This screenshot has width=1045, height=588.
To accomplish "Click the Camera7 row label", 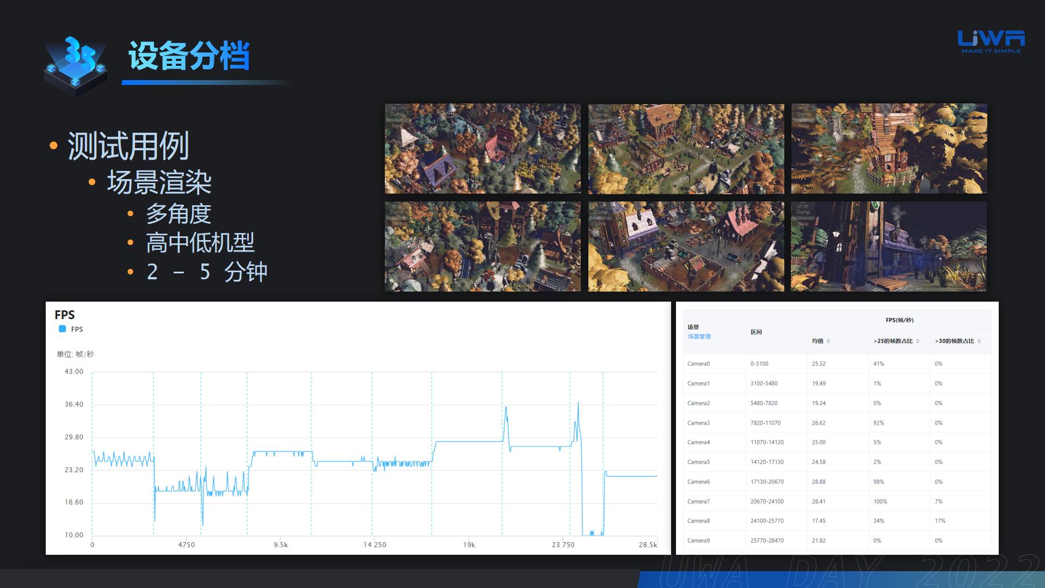I will [x=698, y=501].
